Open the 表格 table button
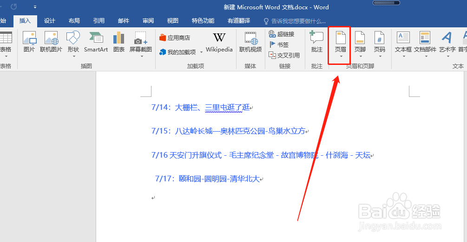Viewport: 467px width, 242px height. click(6, 45)
